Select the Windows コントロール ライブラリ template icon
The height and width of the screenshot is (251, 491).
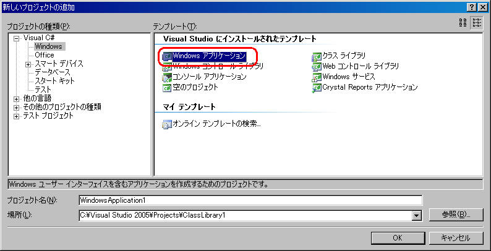click(x=167, y=67)
